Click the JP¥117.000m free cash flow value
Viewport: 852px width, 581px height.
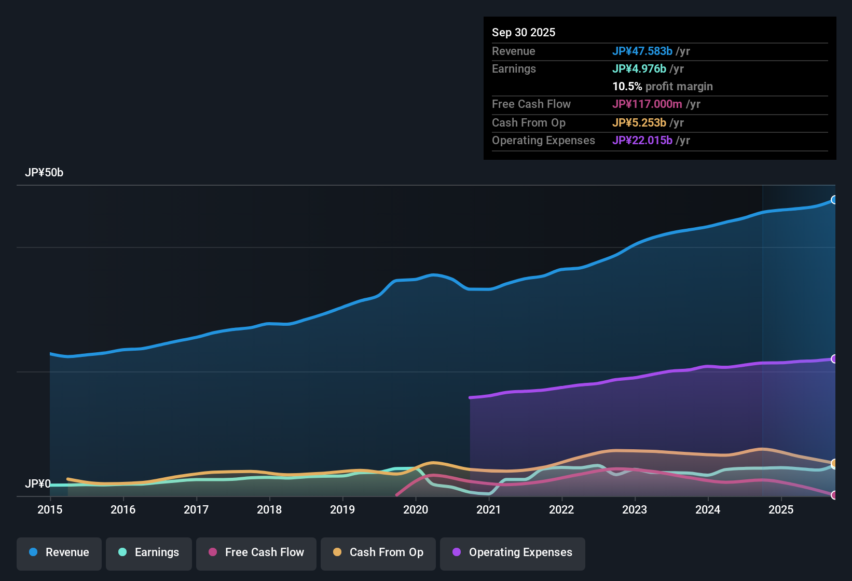pos(648,104)
